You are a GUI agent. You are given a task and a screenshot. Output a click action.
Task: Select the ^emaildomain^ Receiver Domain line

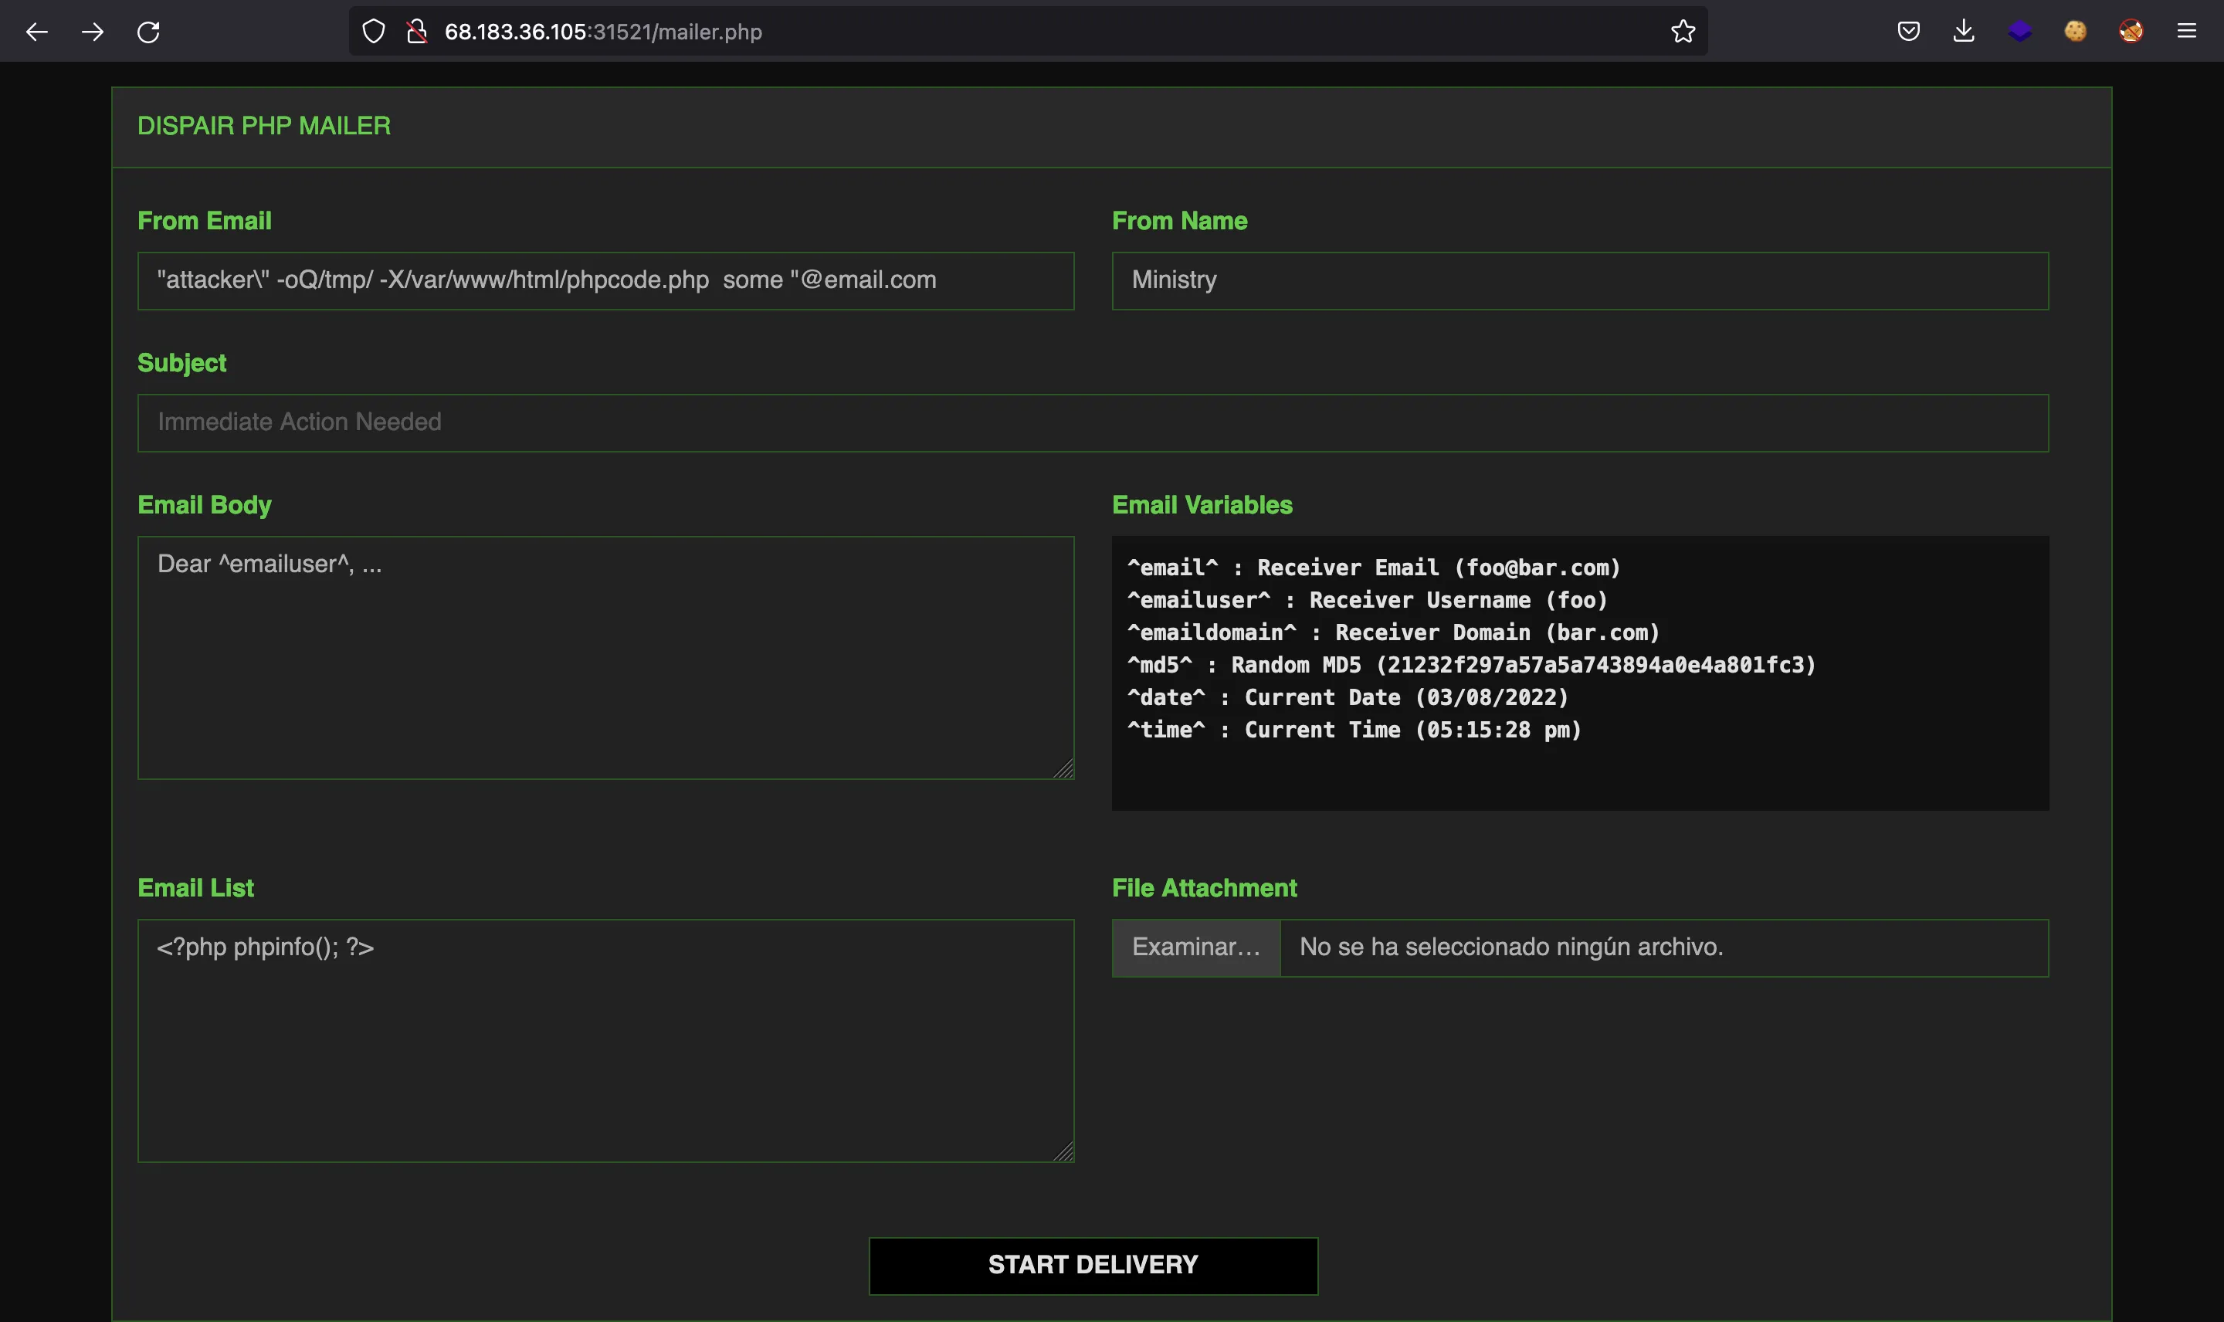click(x=1393, y=632)
